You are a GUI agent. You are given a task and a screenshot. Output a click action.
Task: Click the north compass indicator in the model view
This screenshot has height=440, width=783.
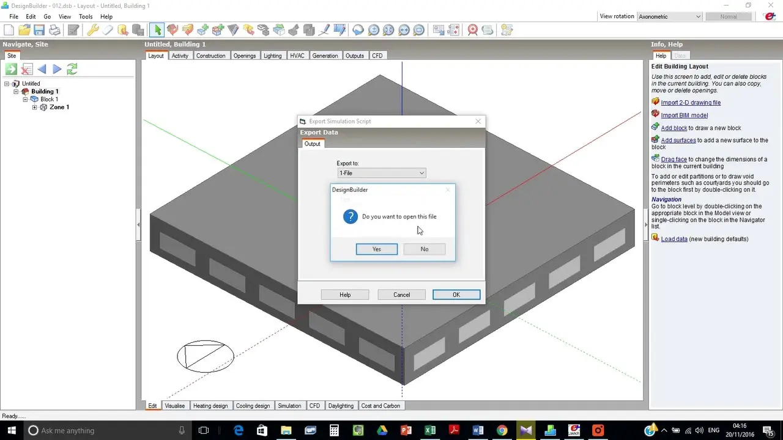(206, 356)
